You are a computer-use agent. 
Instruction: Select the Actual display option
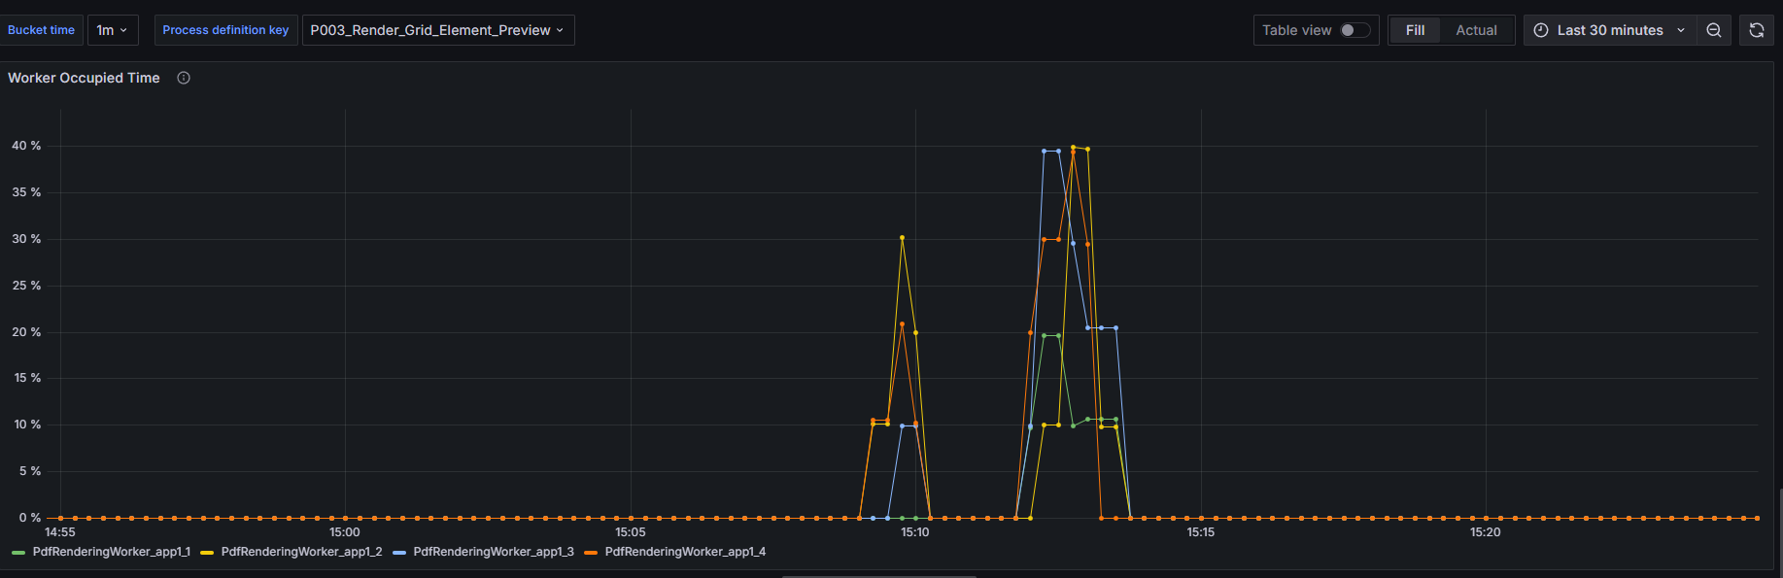pos(1476,30)
